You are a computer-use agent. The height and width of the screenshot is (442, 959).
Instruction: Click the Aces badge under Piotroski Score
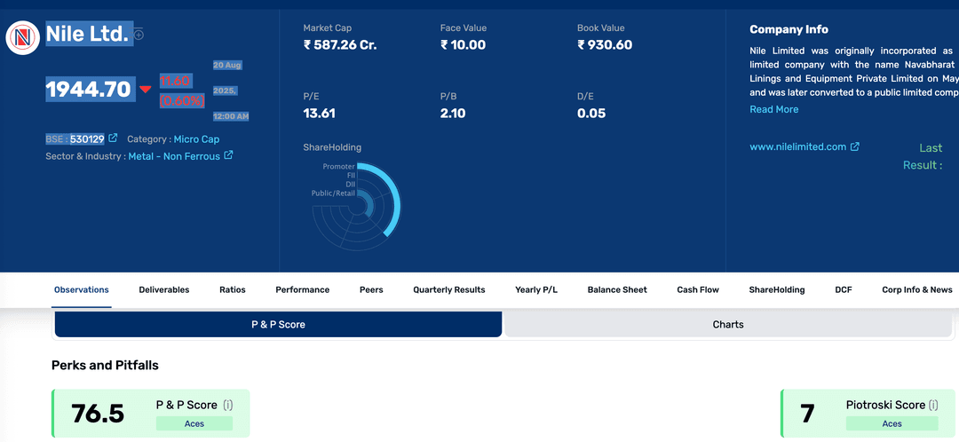[x=892, y=423]
